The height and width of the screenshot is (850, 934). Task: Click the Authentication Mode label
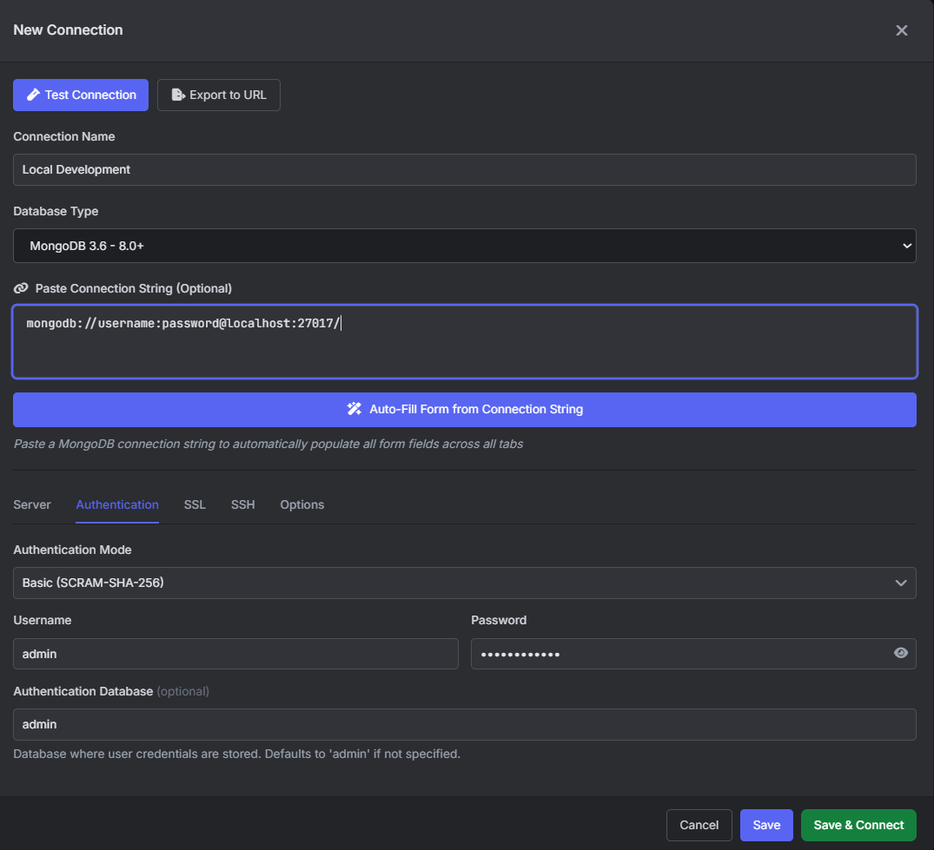click(x=73, y=550)
